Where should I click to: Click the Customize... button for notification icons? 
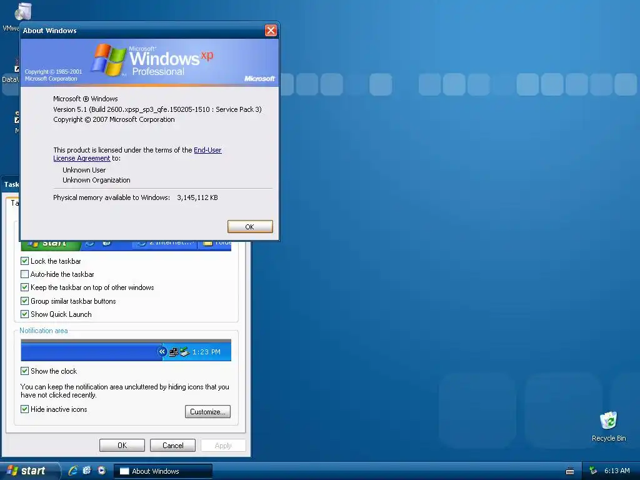point(207,411)
